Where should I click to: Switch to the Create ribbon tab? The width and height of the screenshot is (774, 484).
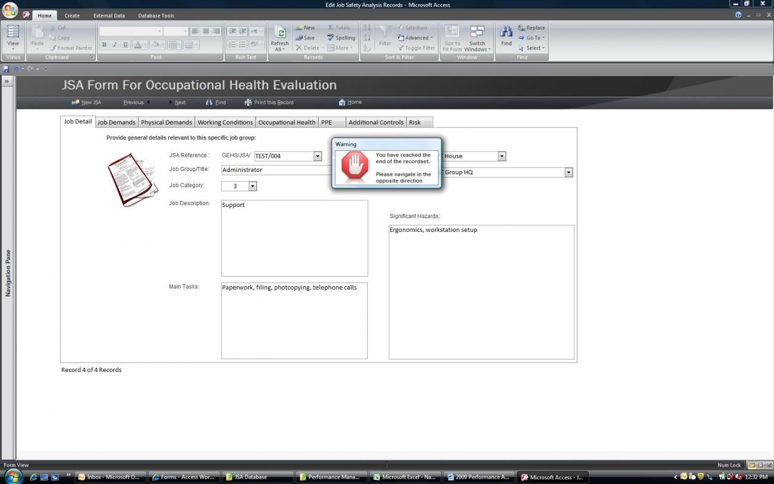72,15
